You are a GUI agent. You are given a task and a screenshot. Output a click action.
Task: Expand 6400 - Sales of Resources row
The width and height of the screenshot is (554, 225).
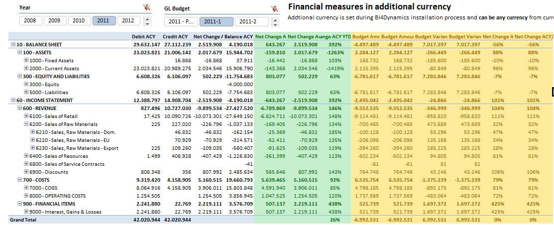tap(26, 156)
